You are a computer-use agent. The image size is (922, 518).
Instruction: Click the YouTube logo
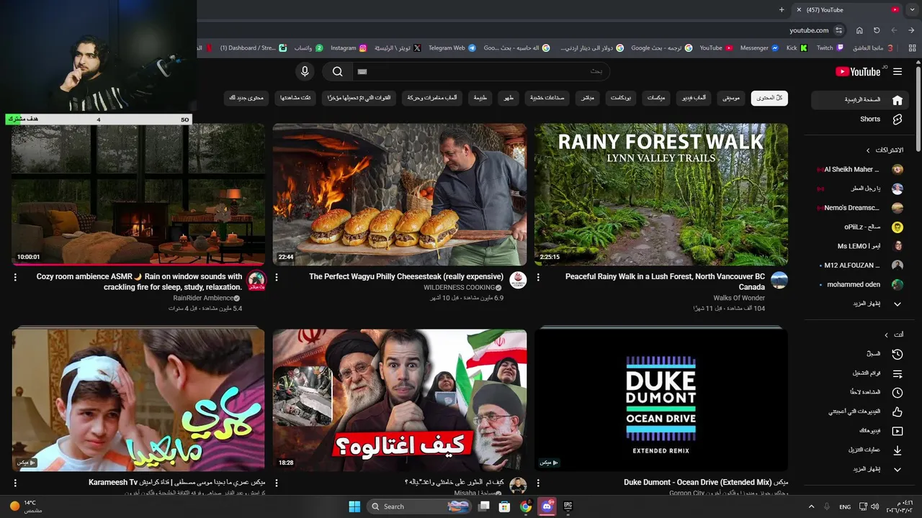pos(859,71)
